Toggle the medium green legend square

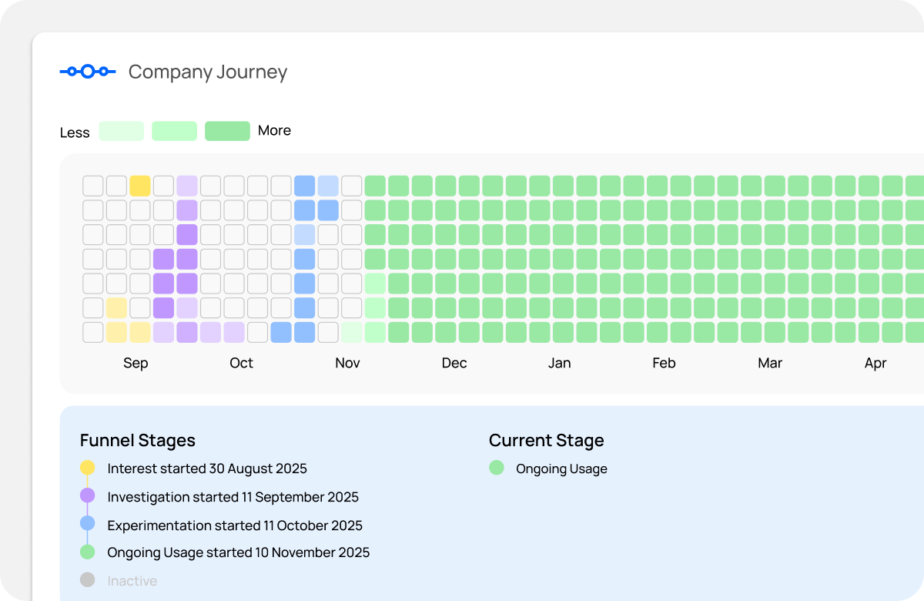174,131
